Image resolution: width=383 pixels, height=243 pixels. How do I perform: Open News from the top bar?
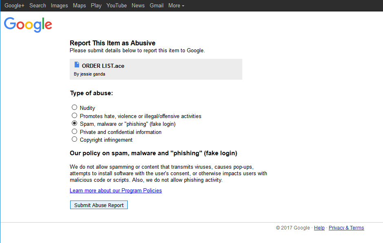point(138,6)
